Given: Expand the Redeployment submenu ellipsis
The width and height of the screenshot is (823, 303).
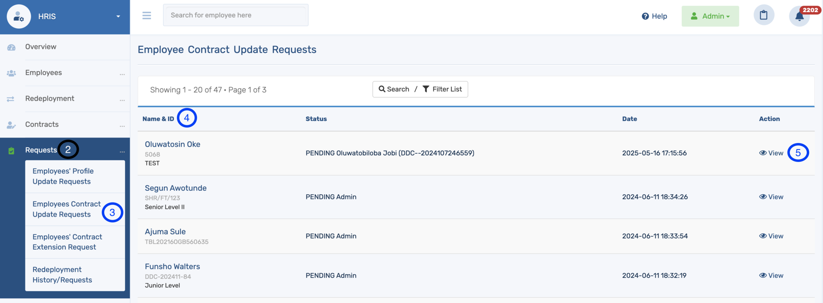Looking at the screenshot, I should pyautogui.click(x=122, y=100).
